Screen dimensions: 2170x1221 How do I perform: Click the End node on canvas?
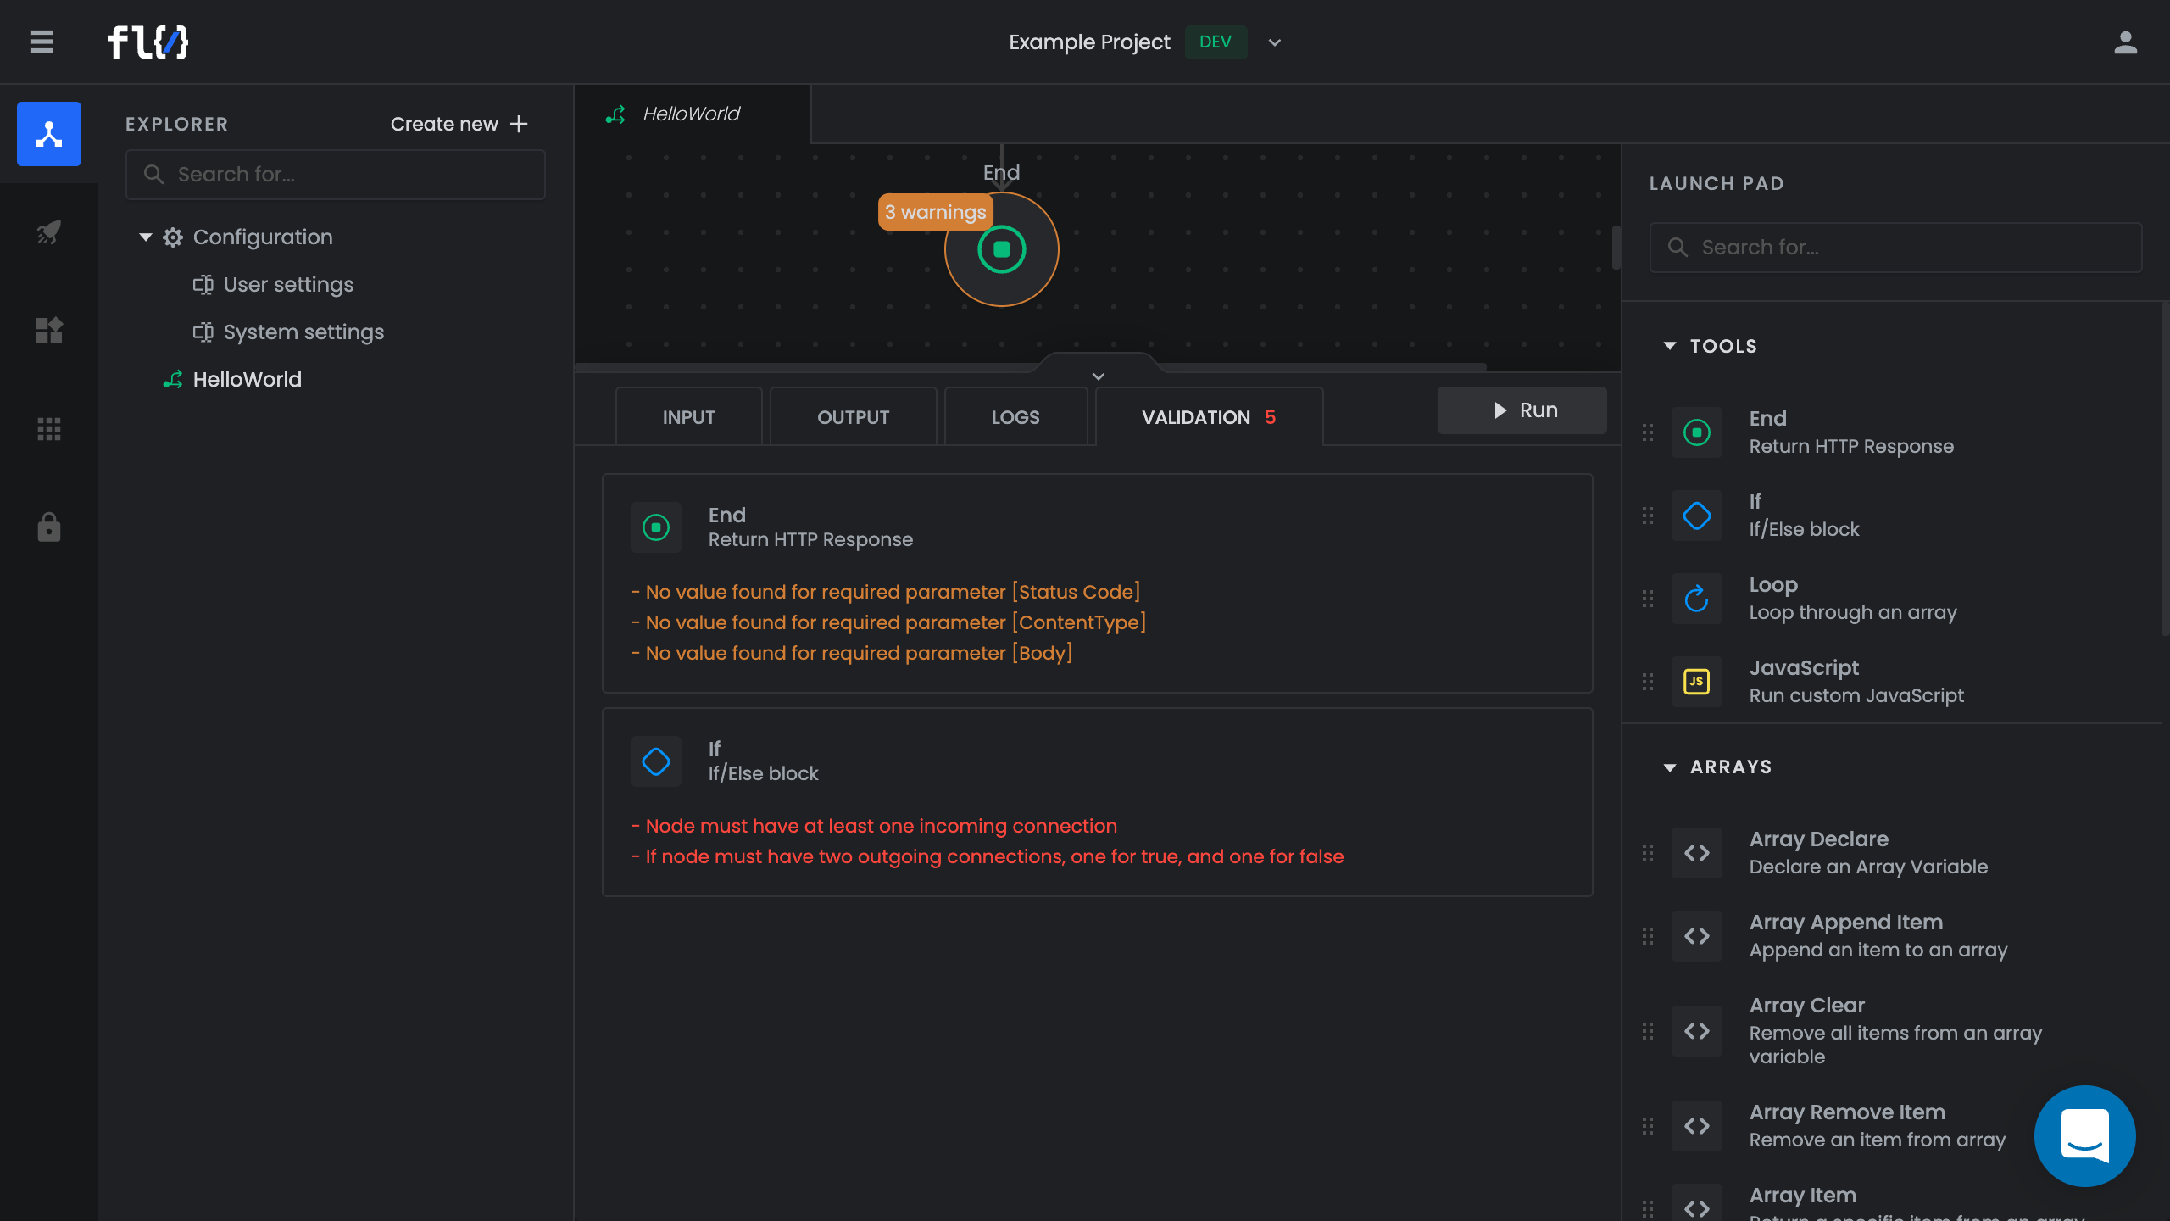[1001, 249]
